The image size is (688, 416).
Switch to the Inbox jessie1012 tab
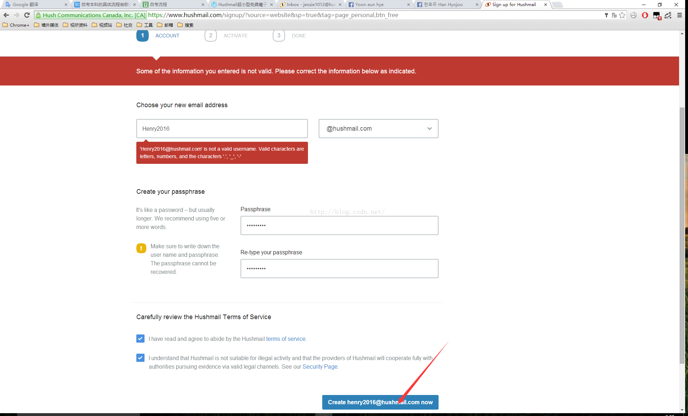pyautogui.click(x=309, y=5)
